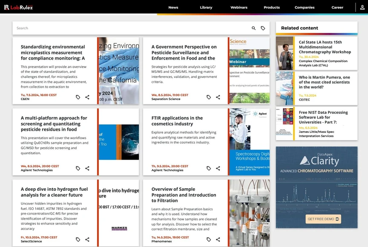This screenshot has width=368, height=247.
Task: Open the Library menu
Action: pos(206,7)
